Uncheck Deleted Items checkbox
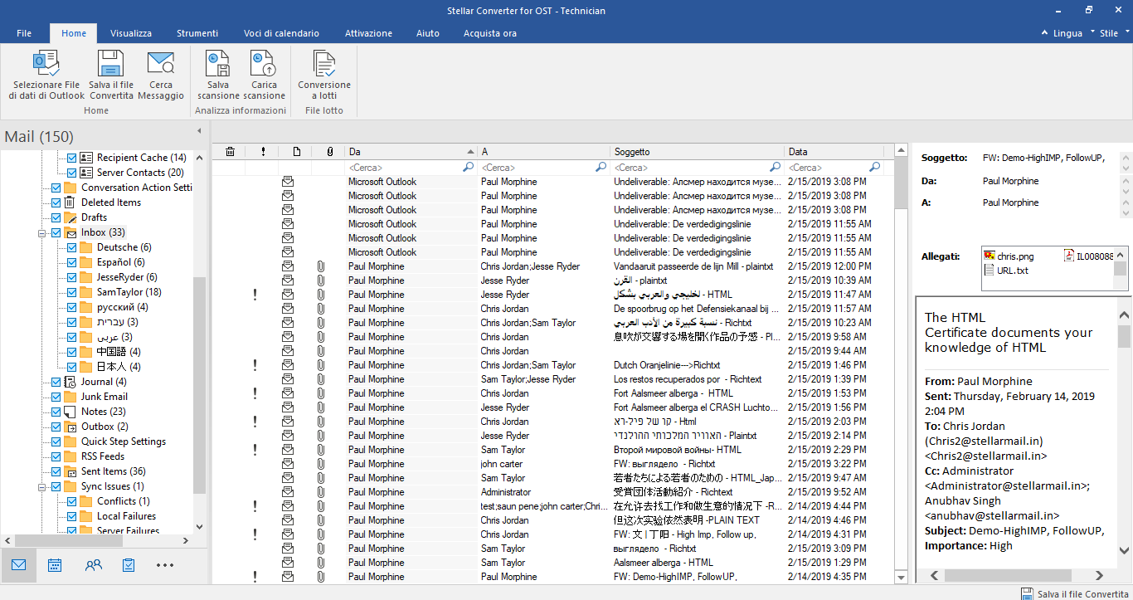Screen dimensions: 1133x600 (x=56, y=202)
